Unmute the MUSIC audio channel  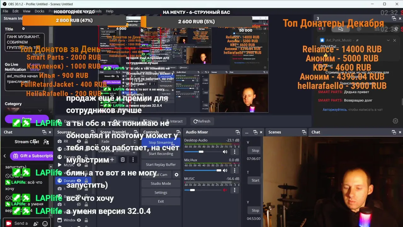coord(225,190)
